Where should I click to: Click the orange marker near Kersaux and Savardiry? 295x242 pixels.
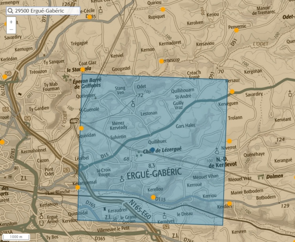click(x=232, y=92)
